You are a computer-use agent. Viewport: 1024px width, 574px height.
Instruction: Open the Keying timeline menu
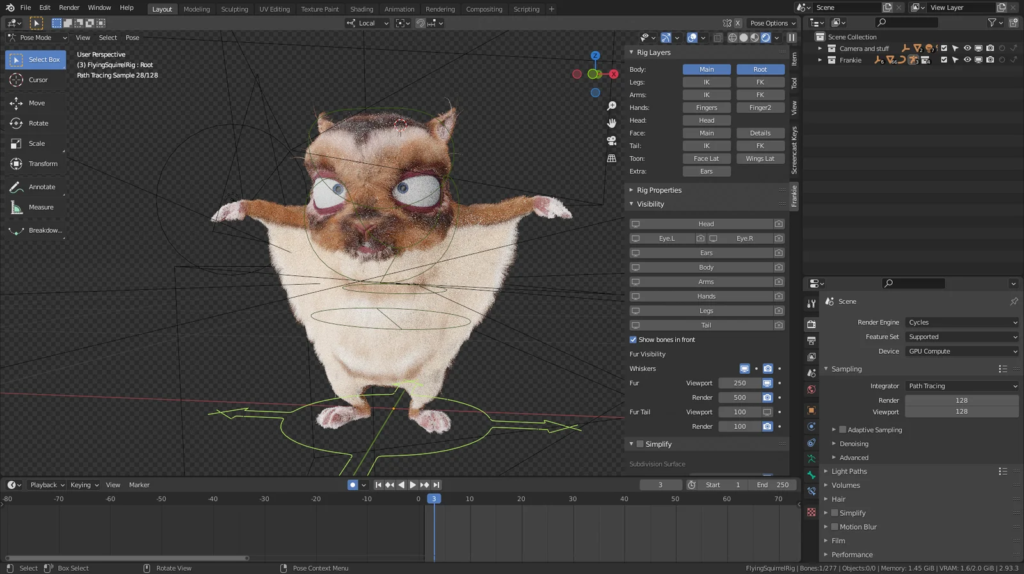point(84,485)
